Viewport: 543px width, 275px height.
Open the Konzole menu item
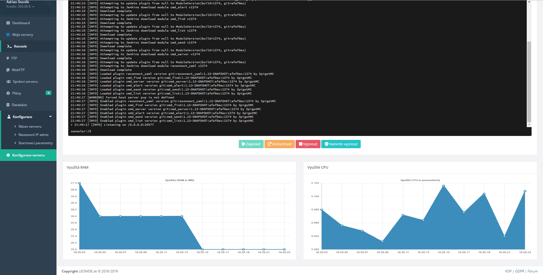(20, 46)
